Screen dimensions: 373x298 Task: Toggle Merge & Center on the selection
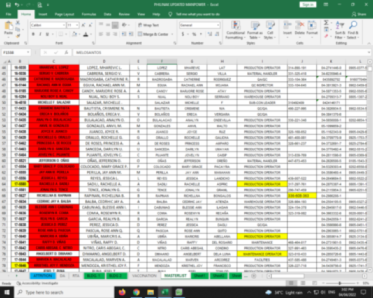click(x=154, y=34)
